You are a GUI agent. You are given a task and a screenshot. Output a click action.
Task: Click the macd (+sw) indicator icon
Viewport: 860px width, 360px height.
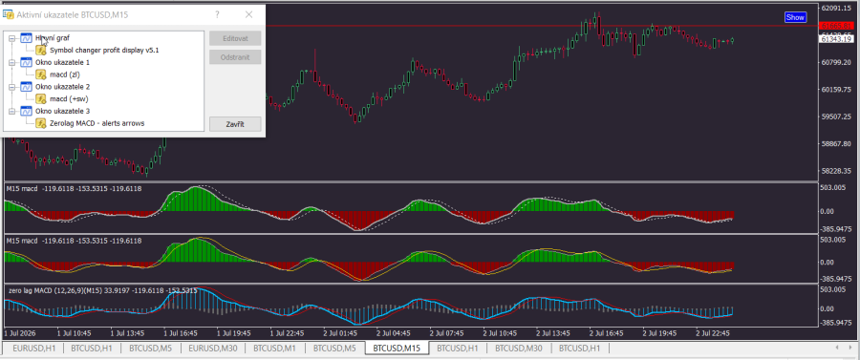point(41,99)
